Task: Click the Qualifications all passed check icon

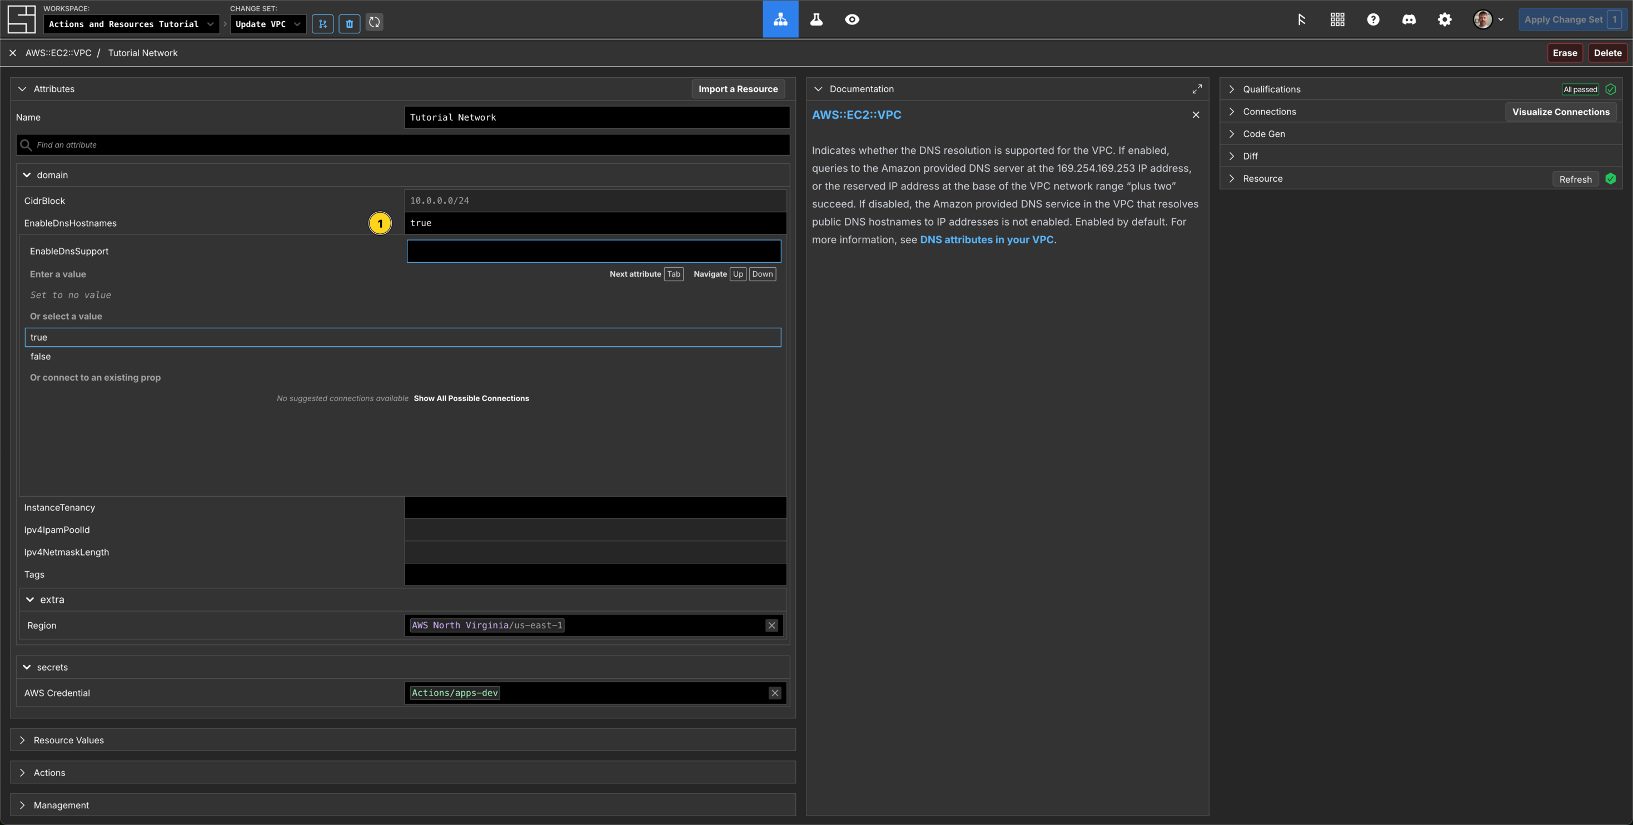Action: [x=1611, y=89]
